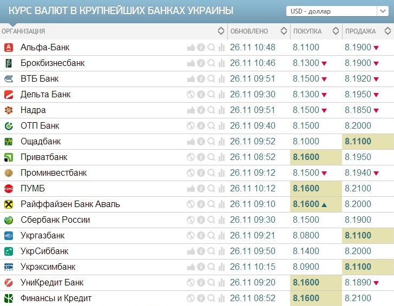Image resolution: width=394 pixels, height=306 pixels.
Task: Click ПУМБ red logo icon
Action: [x=9, y=189]
